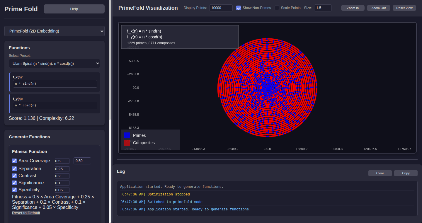Click the x-axis label -13888.3

(x=199, y=149)
